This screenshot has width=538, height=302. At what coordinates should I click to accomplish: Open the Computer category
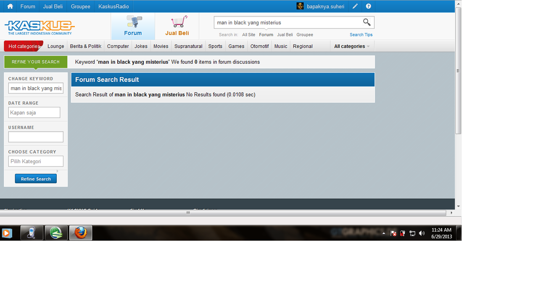pyautogui.click(x=118, y=46)
